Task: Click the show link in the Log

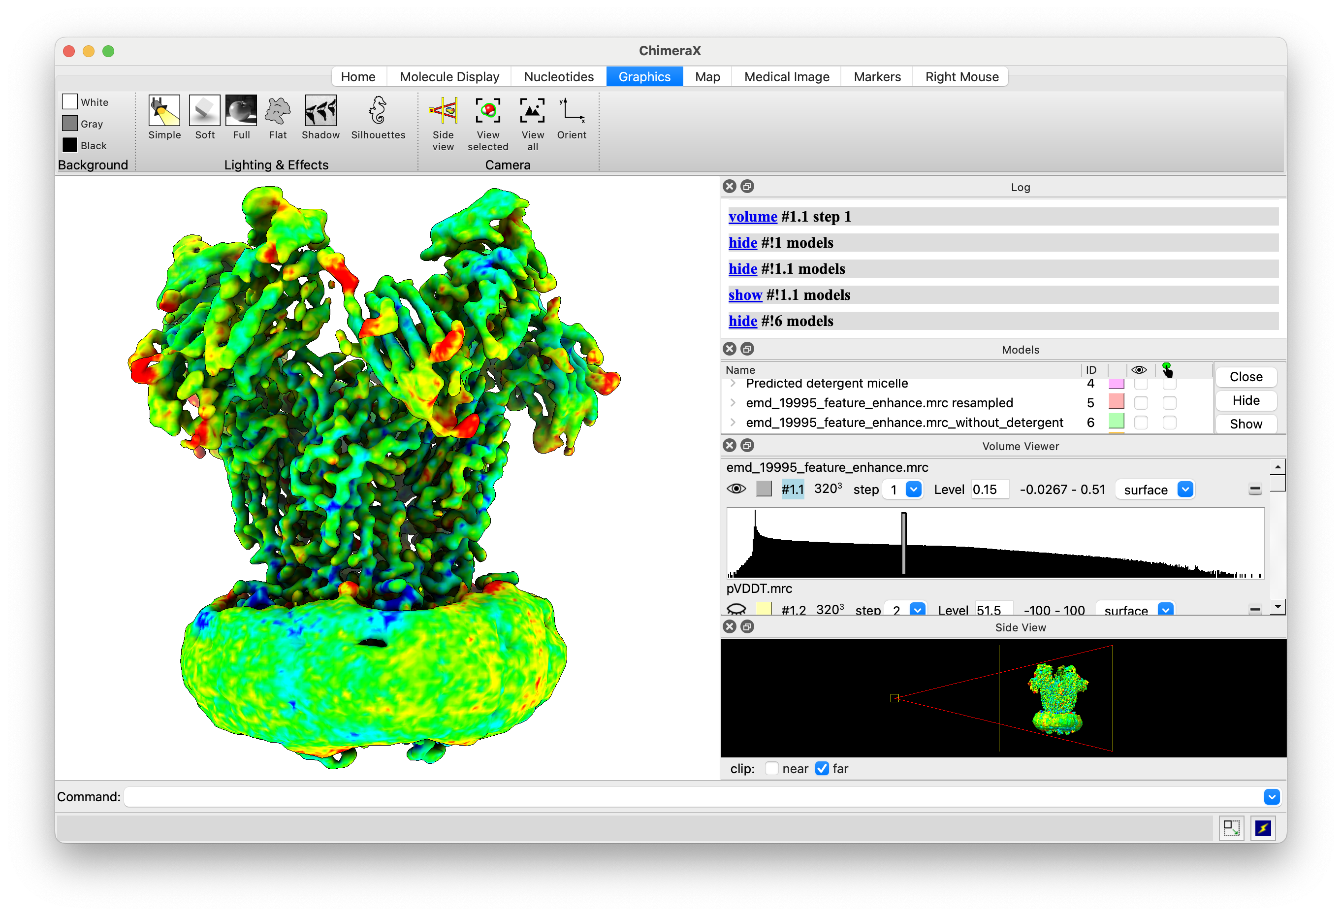Action: [x=745, y=295]
